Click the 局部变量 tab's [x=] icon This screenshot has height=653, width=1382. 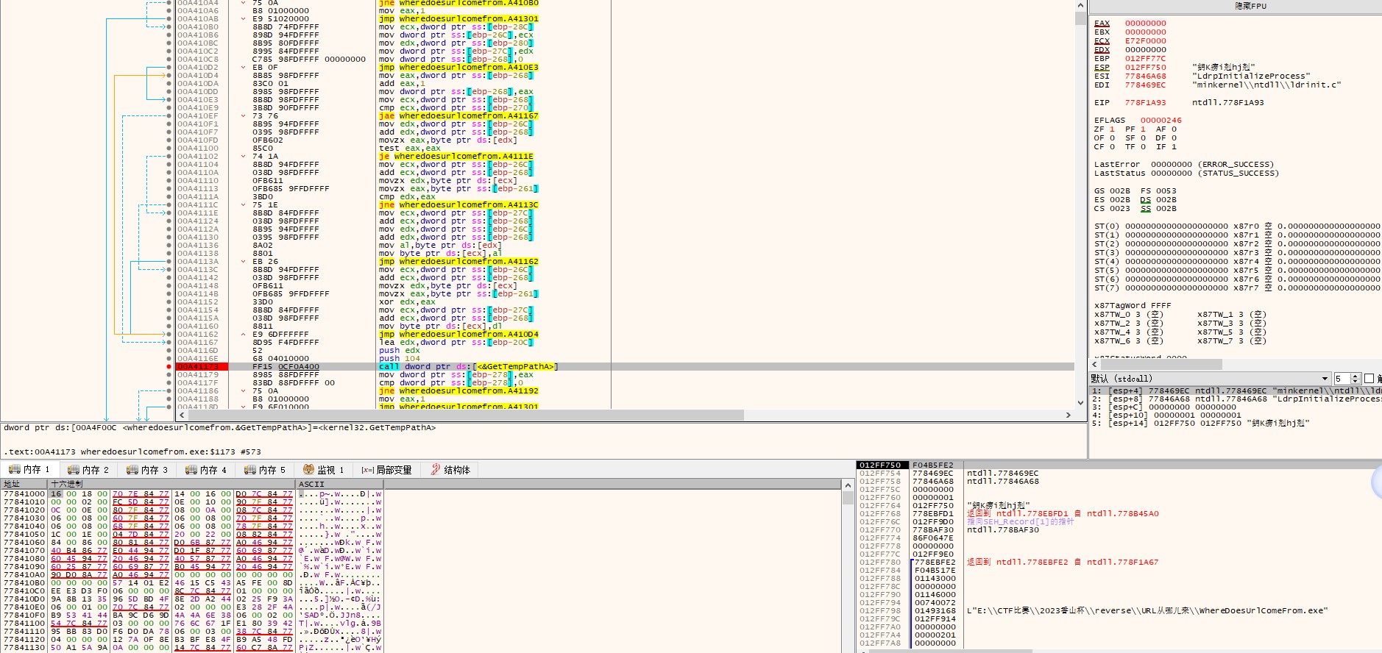tap(367, 470)
